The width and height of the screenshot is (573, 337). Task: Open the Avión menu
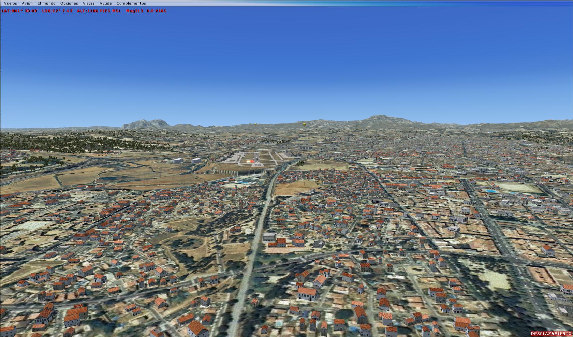coord(27,3)
